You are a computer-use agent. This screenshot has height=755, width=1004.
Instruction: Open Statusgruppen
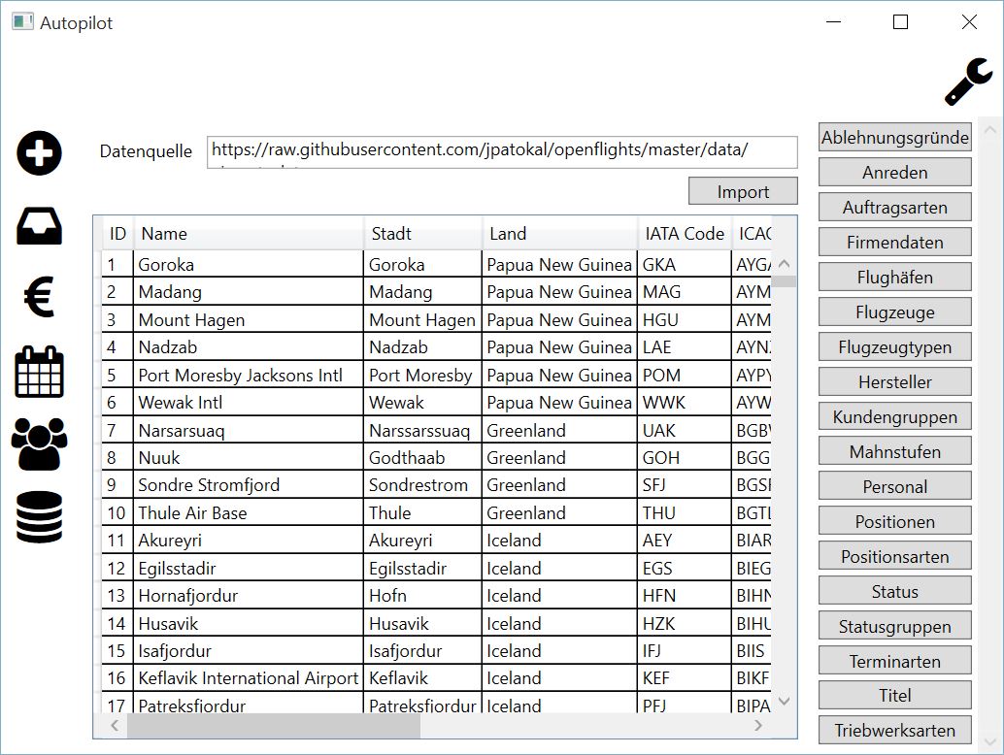coord(894,626)
